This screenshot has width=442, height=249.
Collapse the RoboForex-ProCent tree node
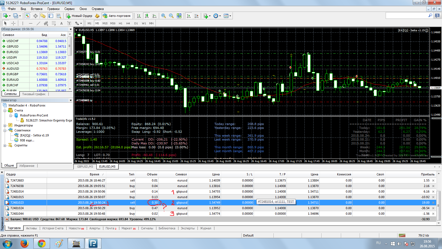[10, 115]
